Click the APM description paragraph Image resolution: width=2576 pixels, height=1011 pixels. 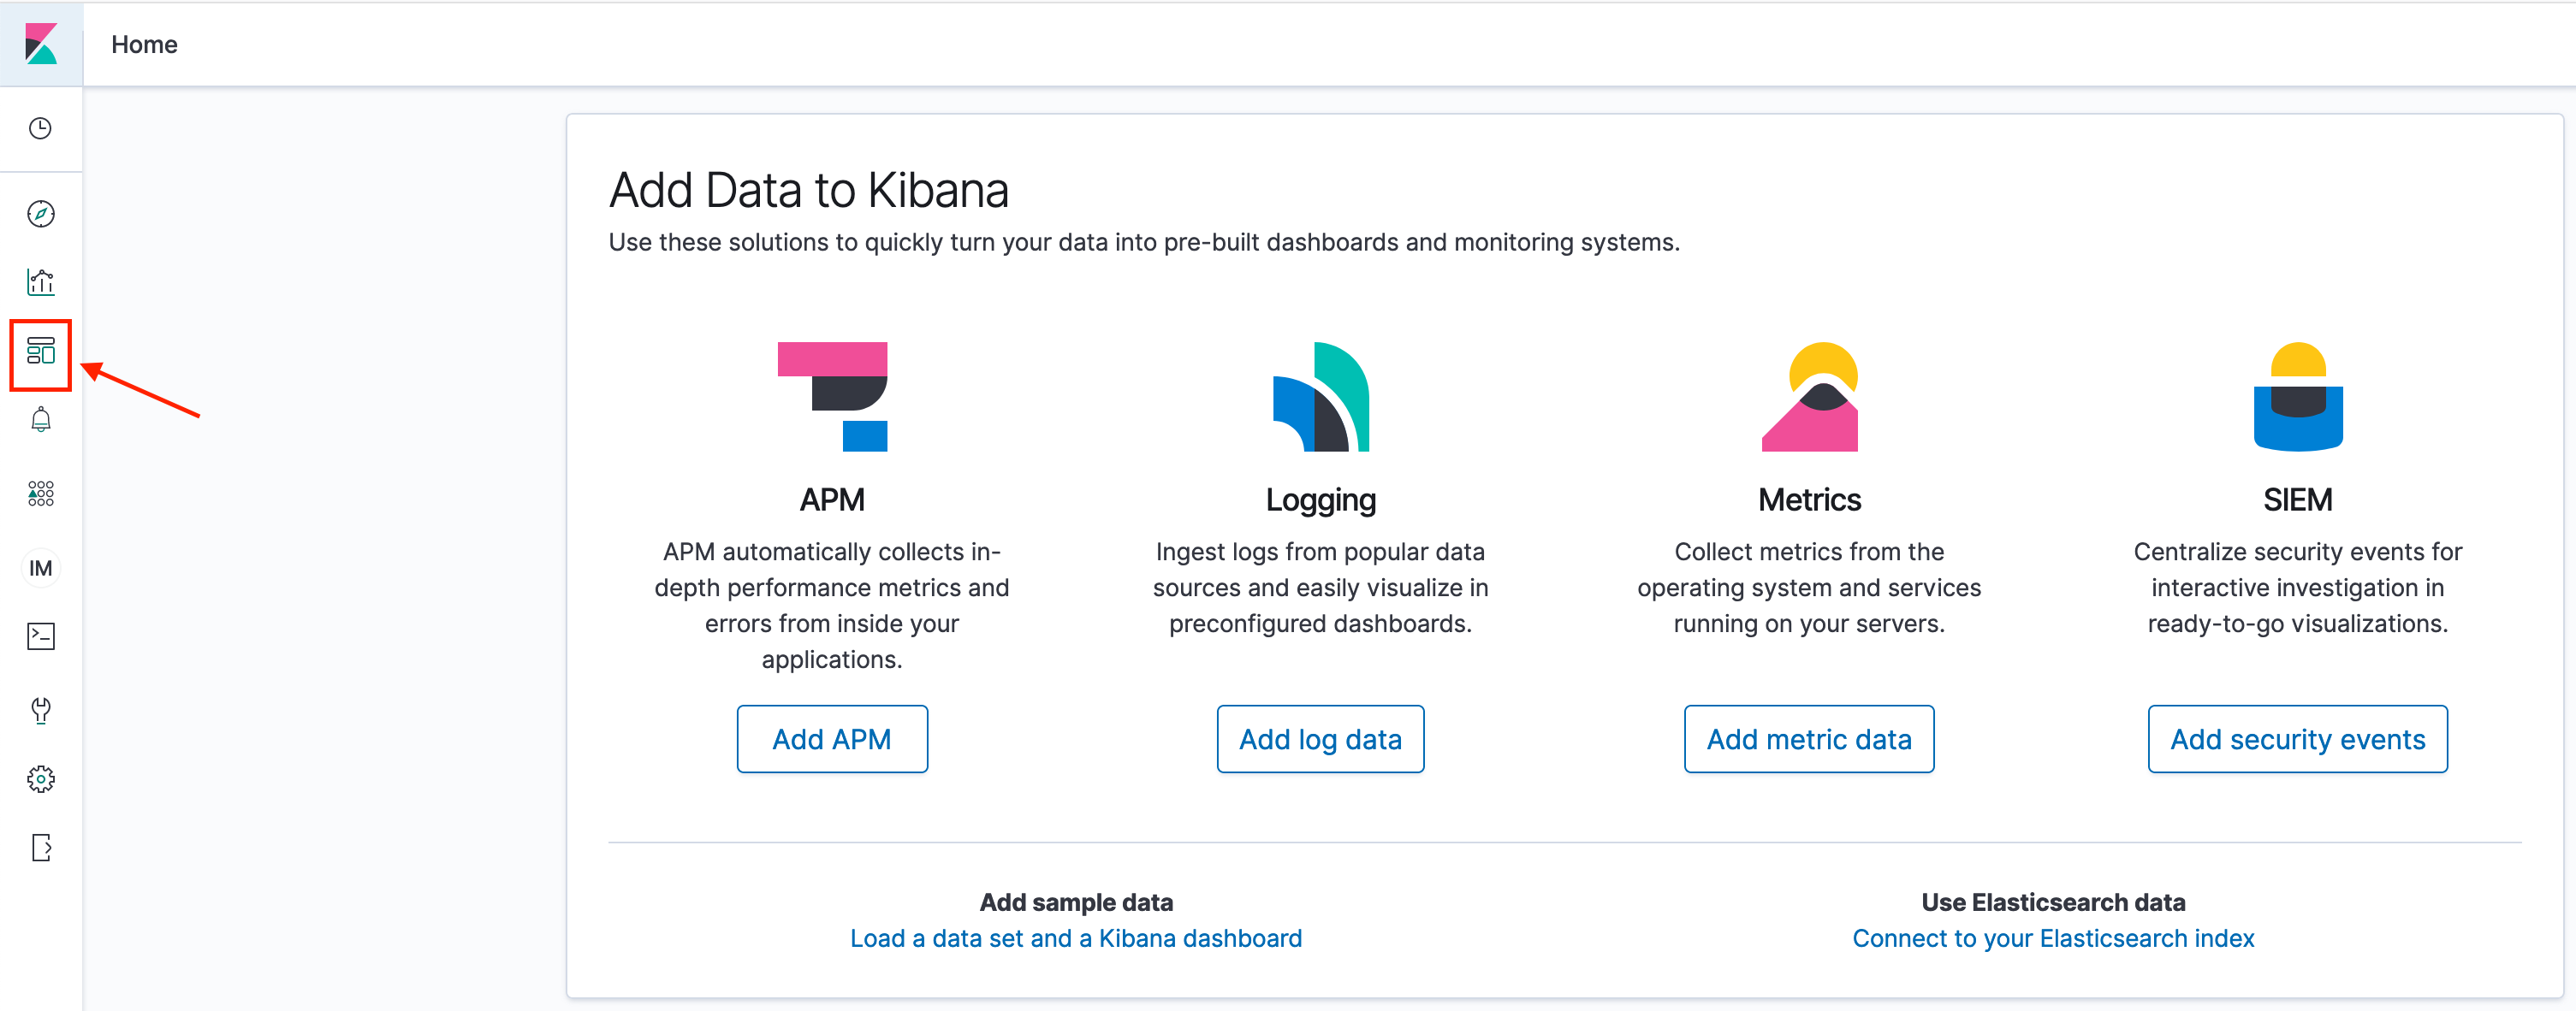tap(832, 606)
